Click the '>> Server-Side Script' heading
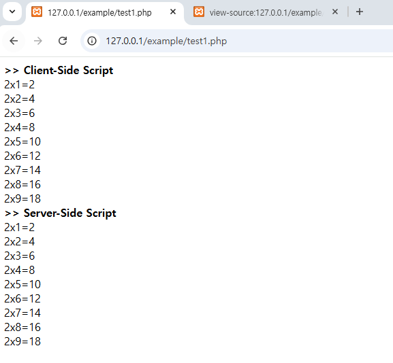 [x=61, y=213]
